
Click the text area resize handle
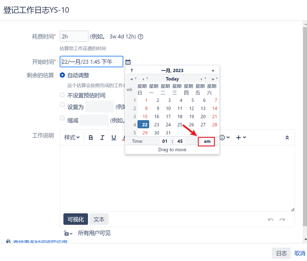293,210
